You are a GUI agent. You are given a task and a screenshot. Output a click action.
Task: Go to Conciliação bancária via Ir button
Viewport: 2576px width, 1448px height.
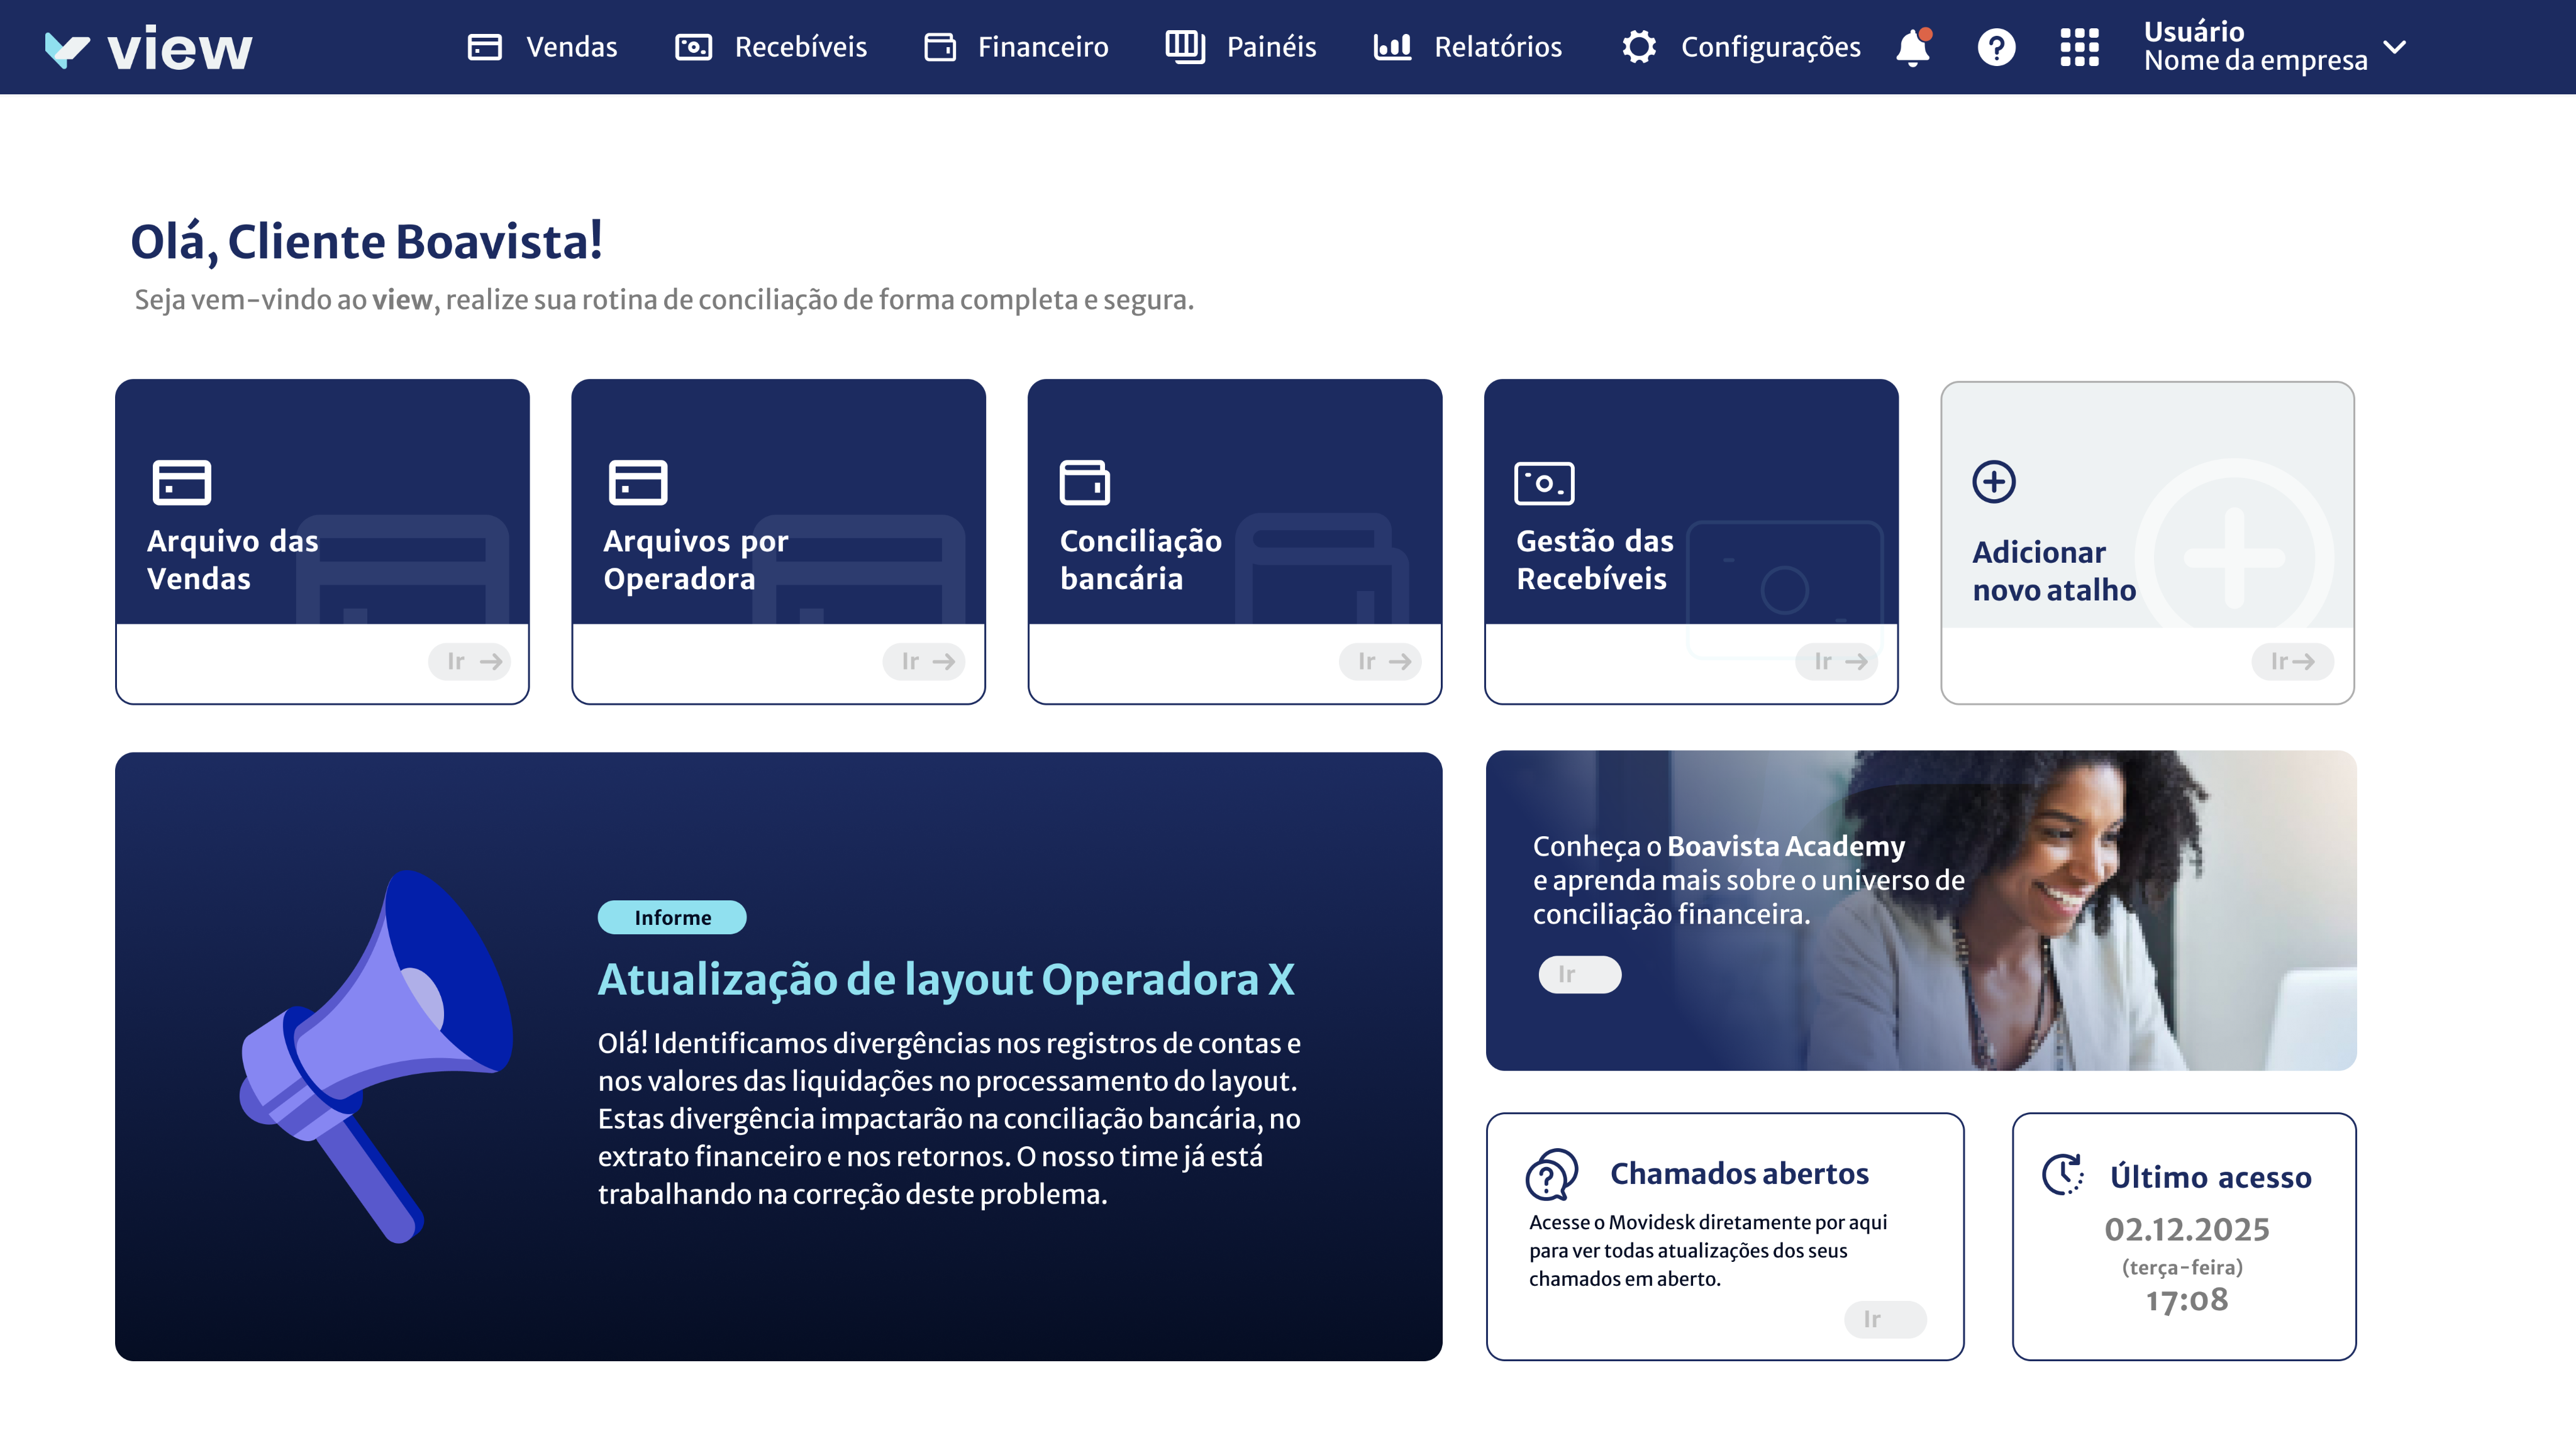tap(1380, 661)
